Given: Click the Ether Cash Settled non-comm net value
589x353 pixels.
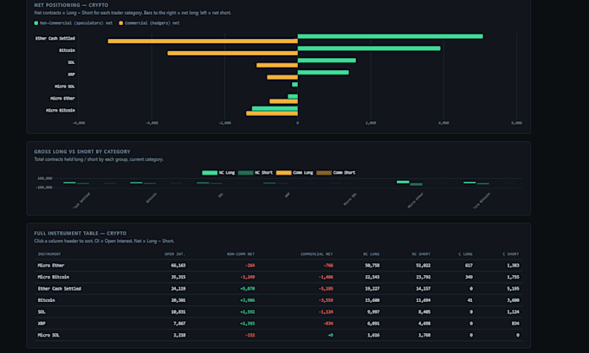Looking at the screenshot, I should [248, 288].
